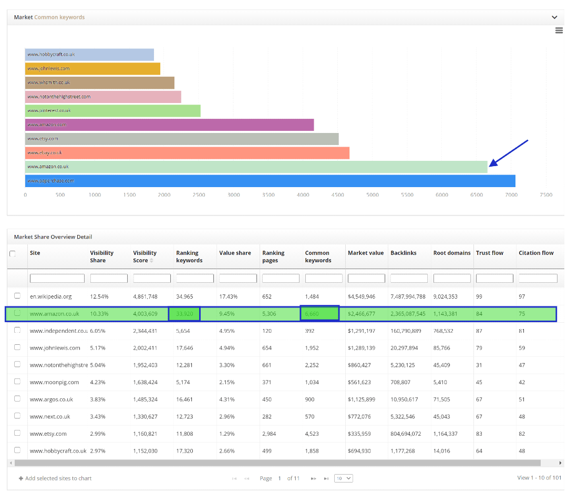The width and height of the screenshot is (578, 503).
Task: Sort by the Ranking pages column header
Action: tap(273, 256)
